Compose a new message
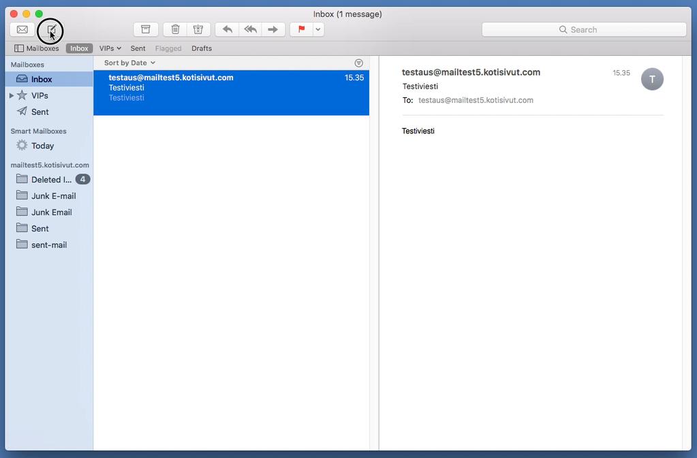The height and width of the screenshot is (458, 697). 52,30
